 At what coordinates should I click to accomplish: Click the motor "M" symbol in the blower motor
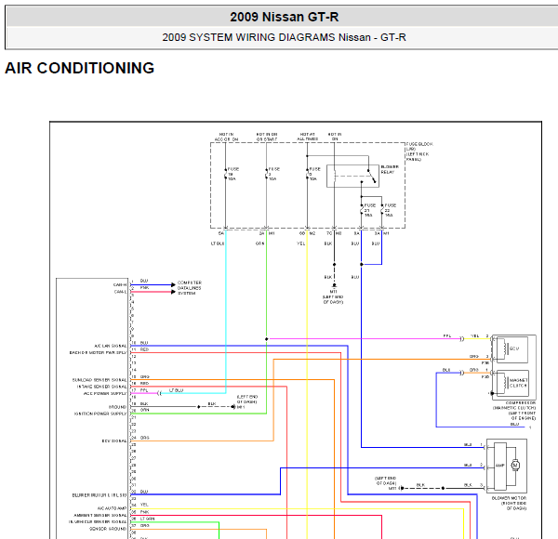click(x=515, y=465)
